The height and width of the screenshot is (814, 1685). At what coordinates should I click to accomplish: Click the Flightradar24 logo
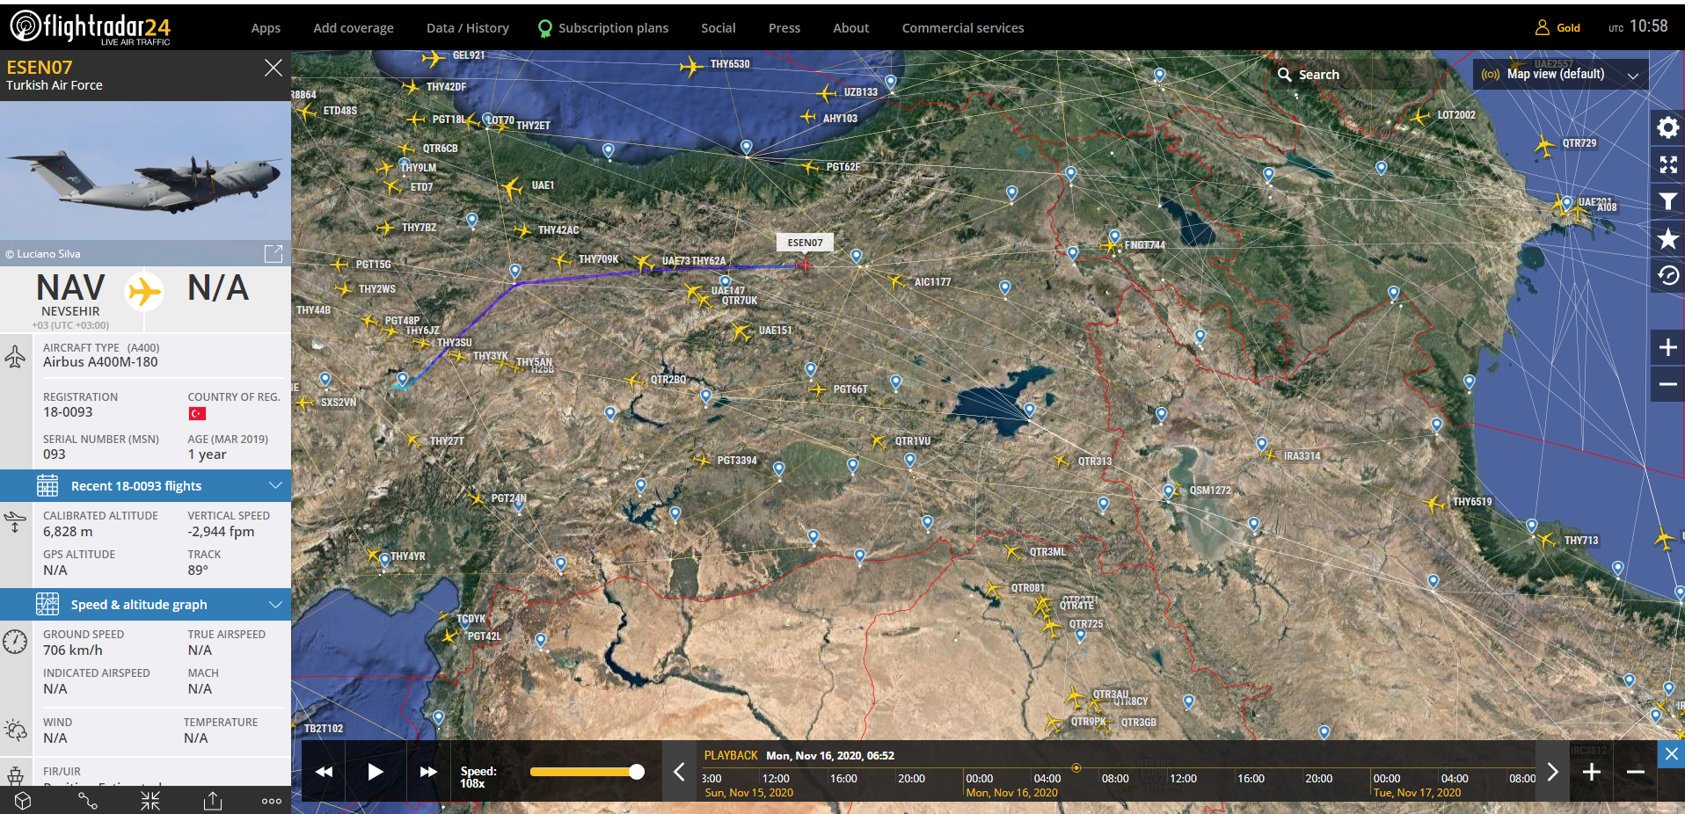tap(91, 27)
